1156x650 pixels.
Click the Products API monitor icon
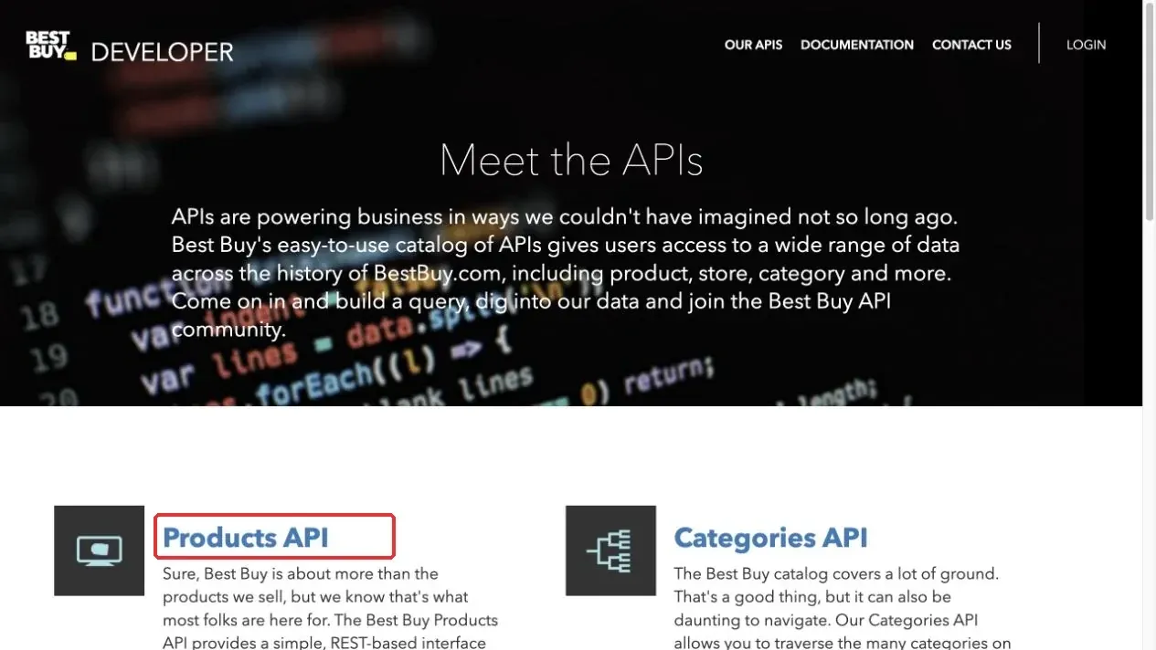99,550
